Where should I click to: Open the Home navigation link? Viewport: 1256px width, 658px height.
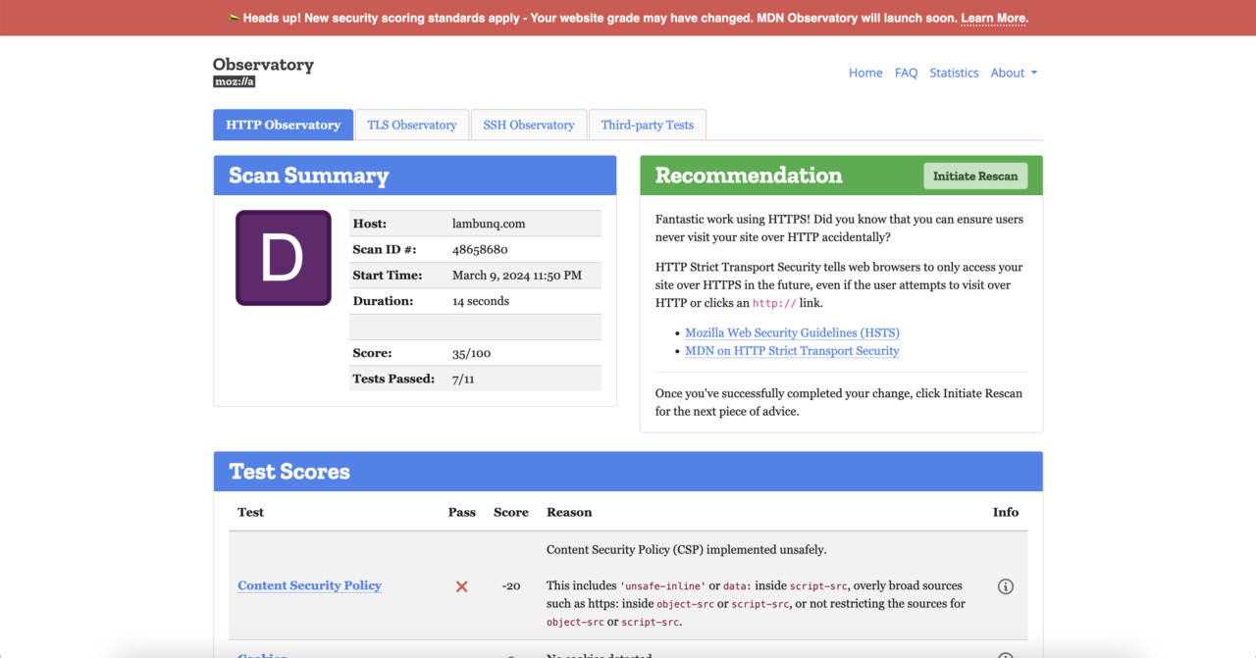pyautogui.click(x=865, y=73)
